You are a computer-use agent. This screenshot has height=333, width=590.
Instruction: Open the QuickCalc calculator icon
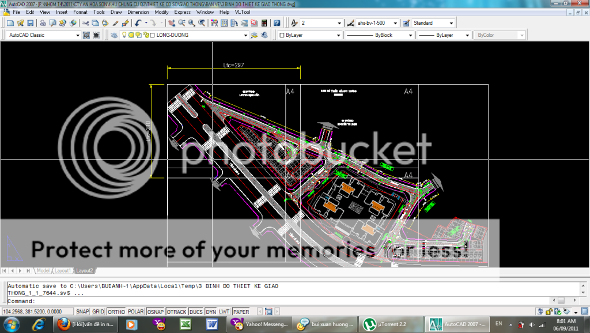click(264, 23)
